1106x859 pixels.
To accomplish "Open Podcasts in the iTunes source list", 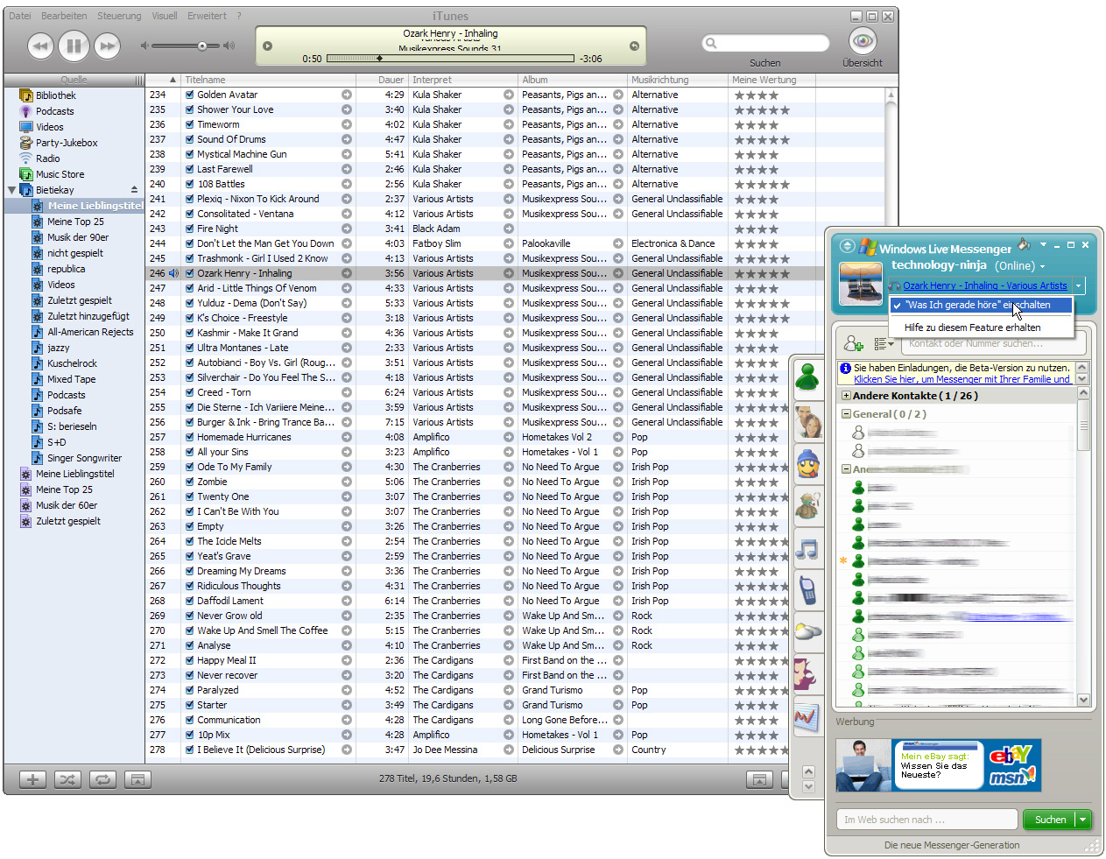I will 54,111.
